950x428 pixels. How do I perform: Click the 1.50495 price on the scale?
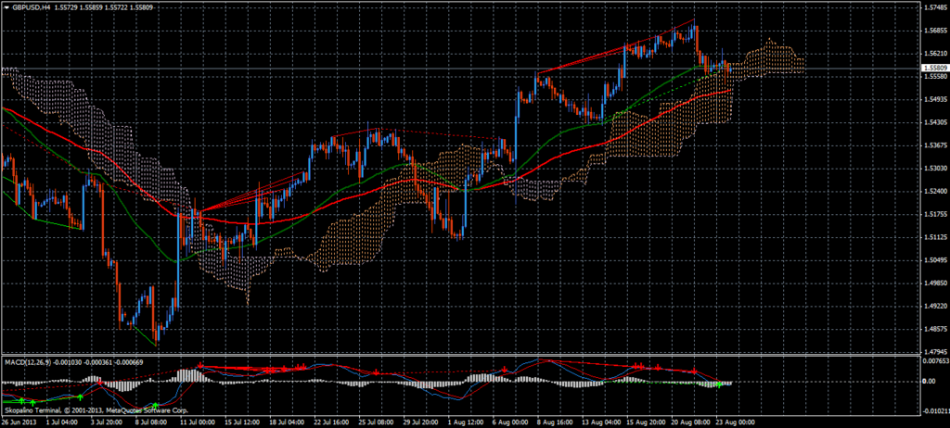pyautogui.click(x=934, y=260)
